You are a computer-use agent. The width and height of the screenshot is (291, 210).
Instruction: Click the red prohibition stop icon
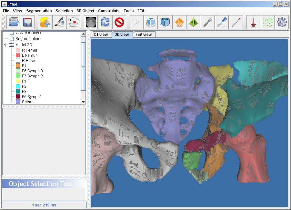point(119,22)
